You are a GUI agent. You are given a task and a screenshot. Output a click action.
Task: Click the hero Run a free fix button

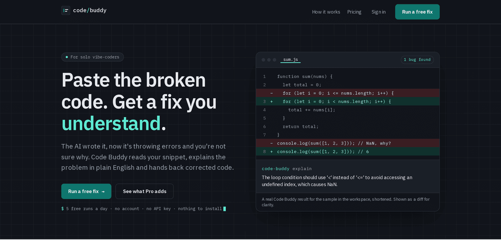click(86, 191)
